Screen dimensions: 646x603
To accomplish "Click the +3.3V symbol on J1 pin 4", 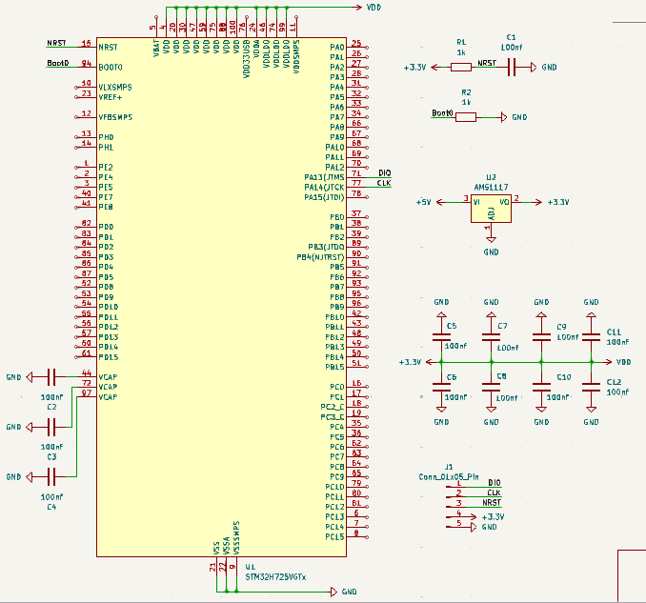I will [x=488, y=517].
